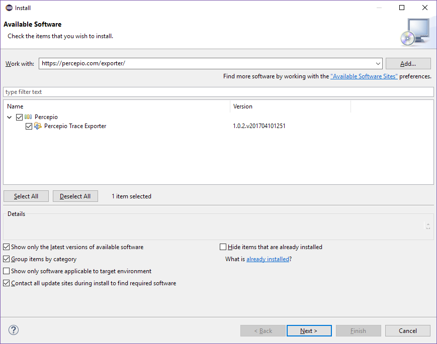Enable Show only software applicable to target environment
The width and height of the screenshot is (437, 344).
point(7,271)
